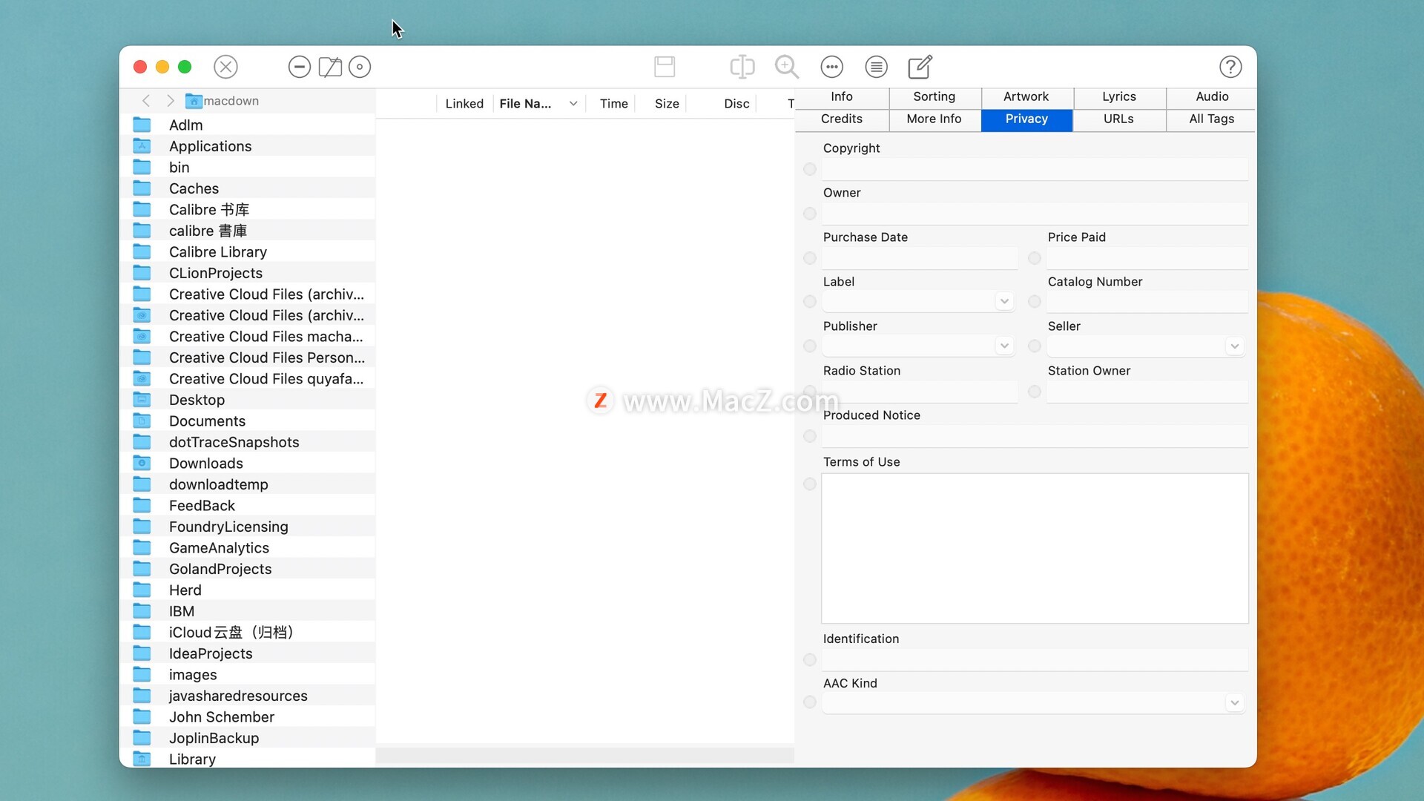1424x801 pixels.
Task: Go back with the left arrow
Action: point(146,101)
